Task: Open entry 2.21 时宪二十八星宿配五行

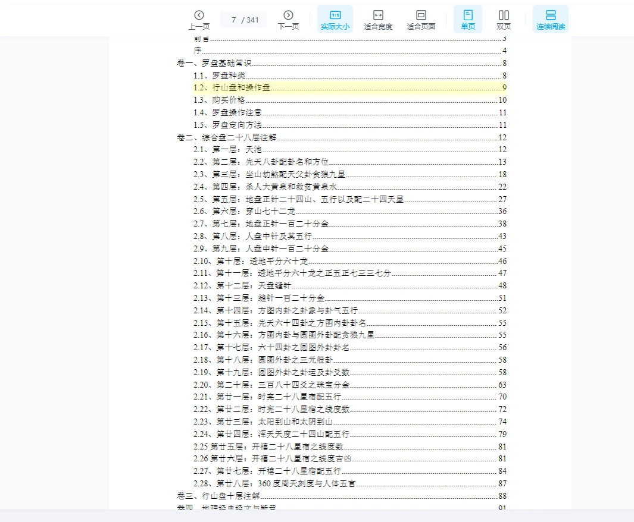Action: pos(350,397)
